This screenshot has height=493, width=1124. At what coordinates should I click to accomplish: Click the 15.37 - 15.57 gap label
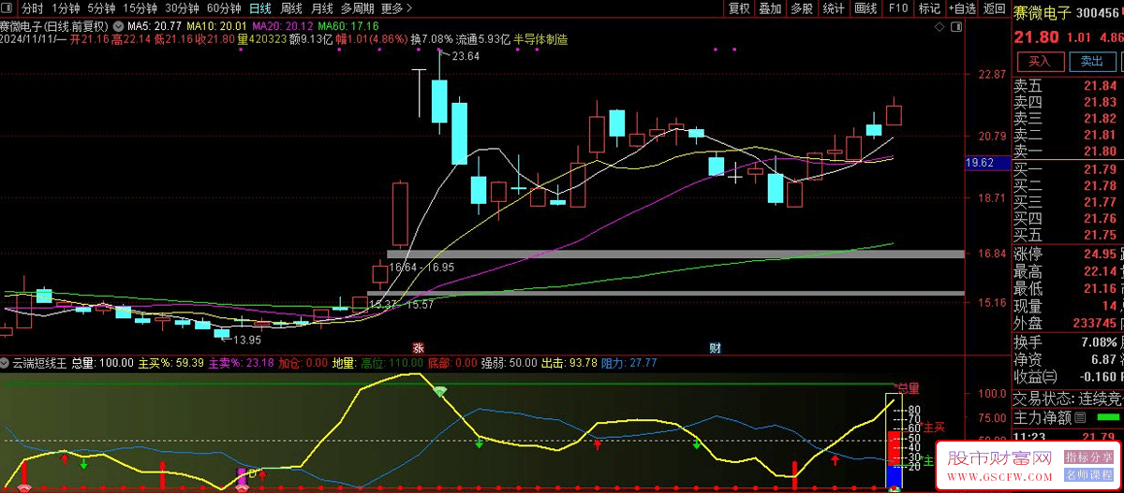coord(402,305)
